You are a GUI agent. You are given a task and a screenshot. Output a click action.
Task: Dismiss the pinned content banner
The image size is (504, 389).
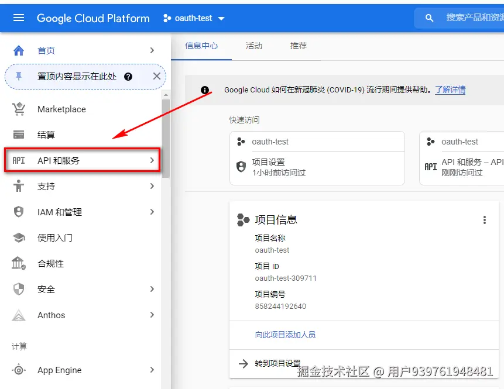pos(156,76)
